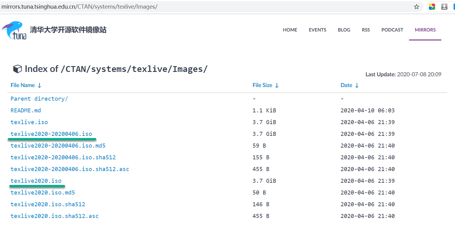Image resolution: width=455 pixels, height=226 pixels.
Task: Click the Index of /CTAN/systems/texlive/Images/ heading
Action: (116, 69)
